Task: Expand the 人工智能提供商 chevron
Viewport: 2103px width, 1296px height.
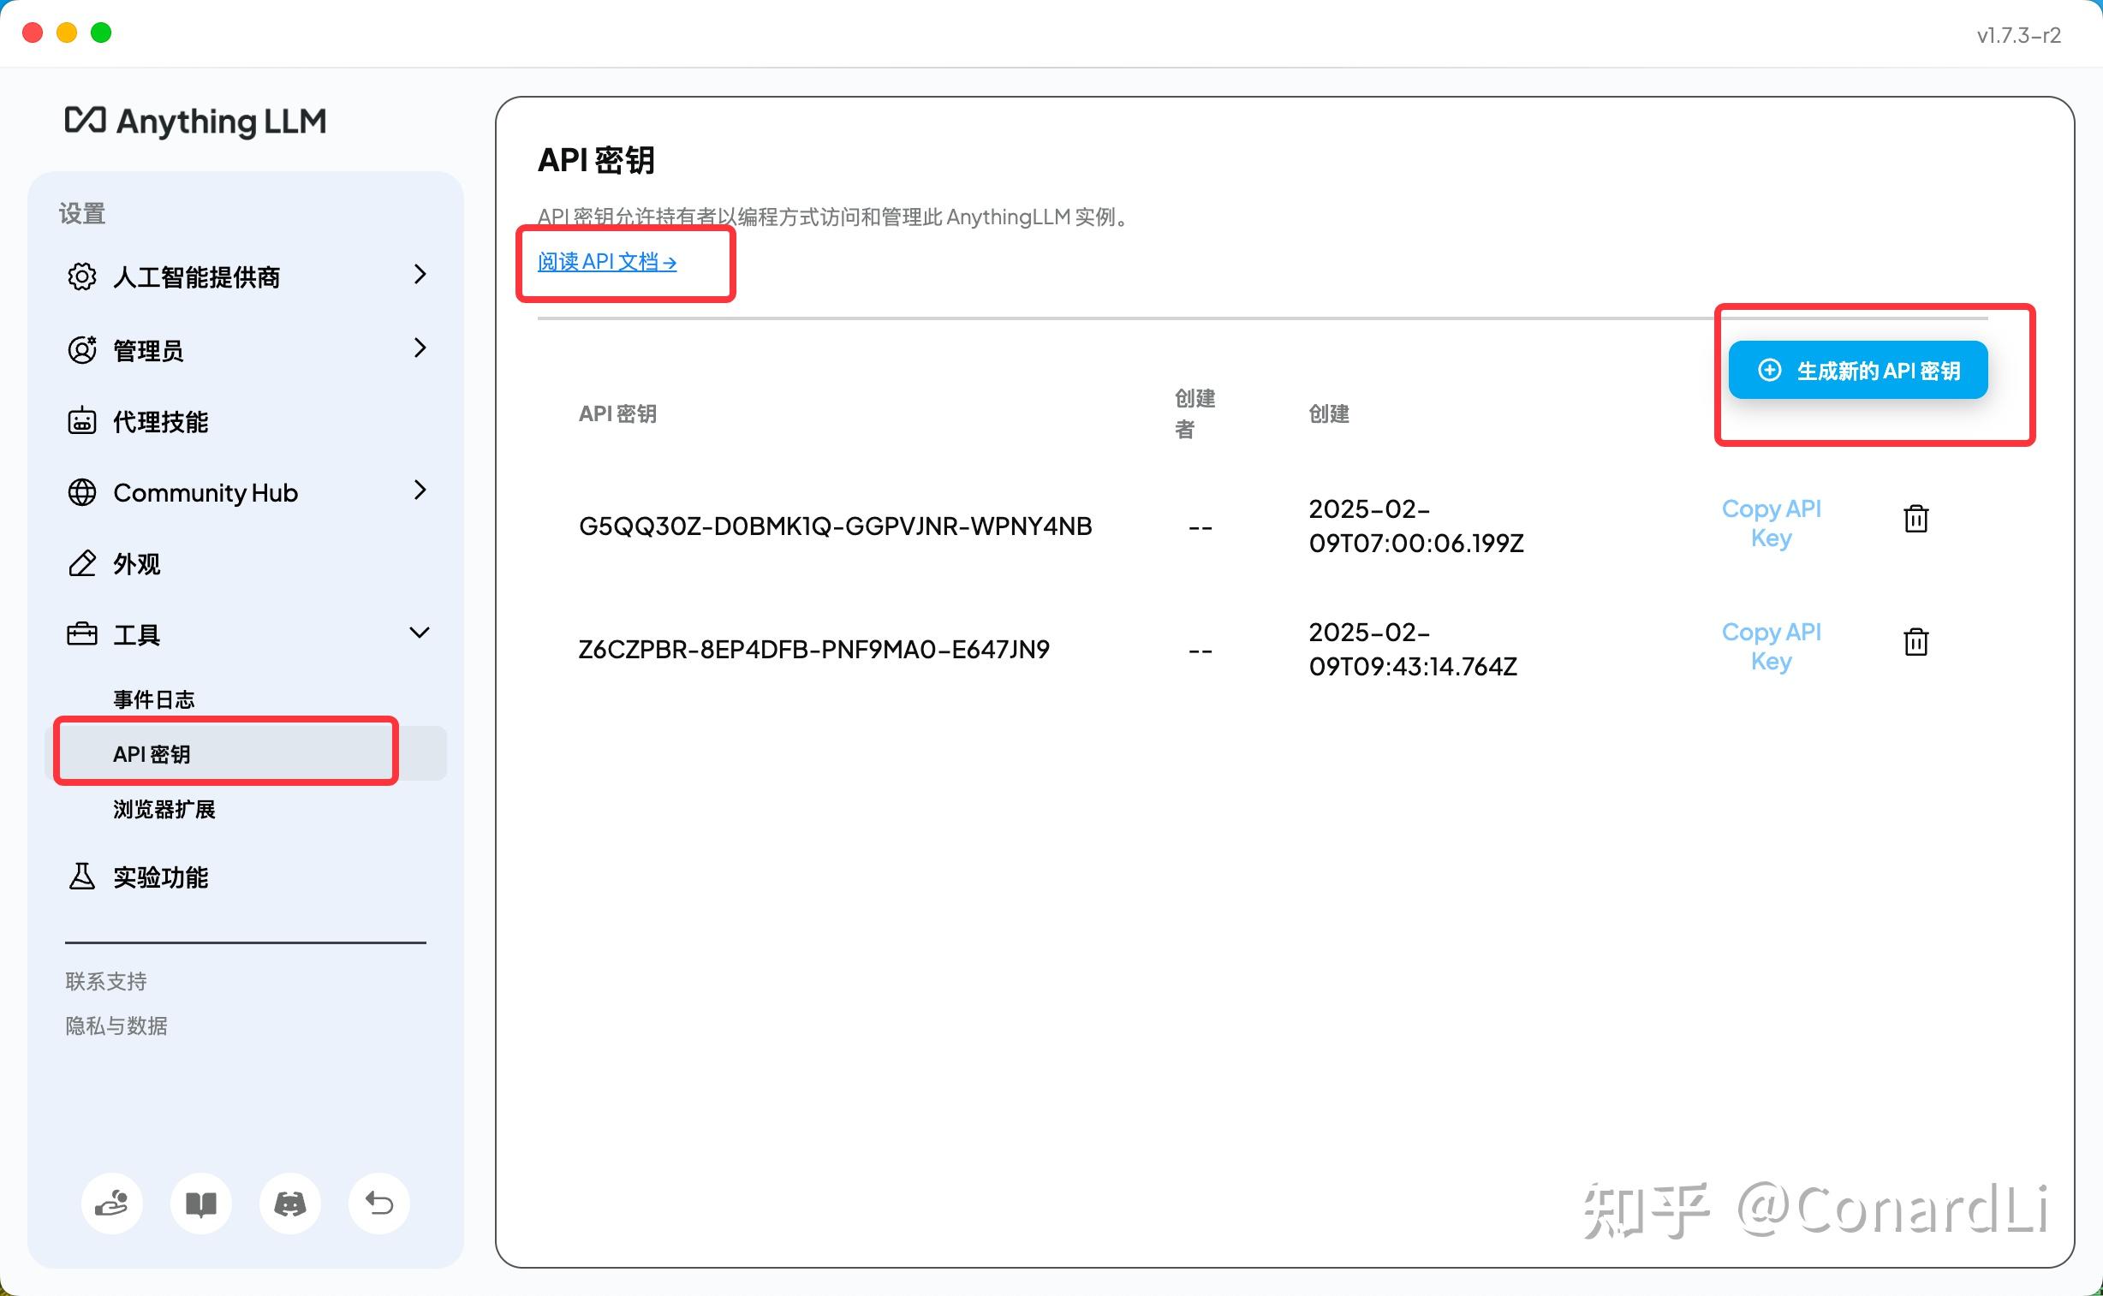Action: [x=420, y=274]
